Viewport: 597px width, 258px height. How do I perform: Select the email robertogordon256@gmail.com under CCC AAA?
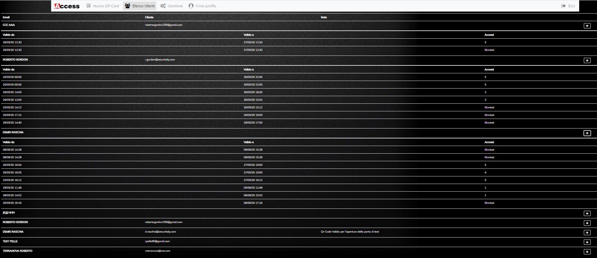point(164,25)
